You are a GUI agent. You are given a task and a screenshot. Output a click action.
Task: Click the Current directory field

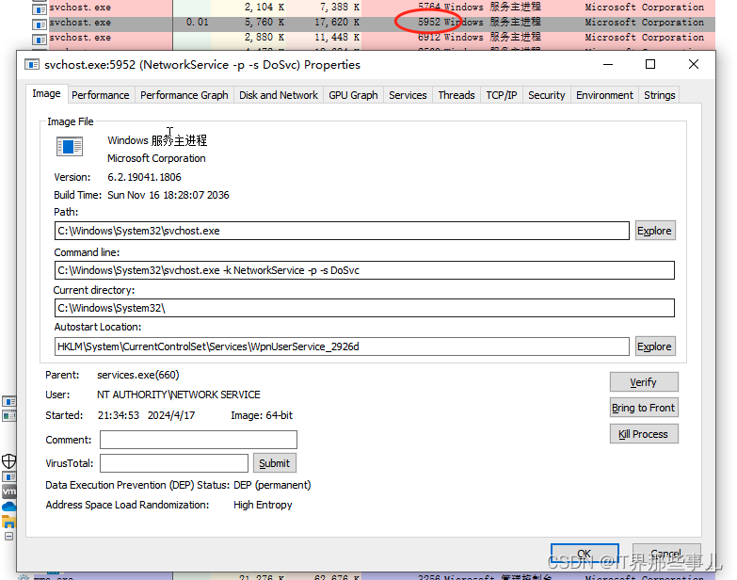click(x=364, y=308)
